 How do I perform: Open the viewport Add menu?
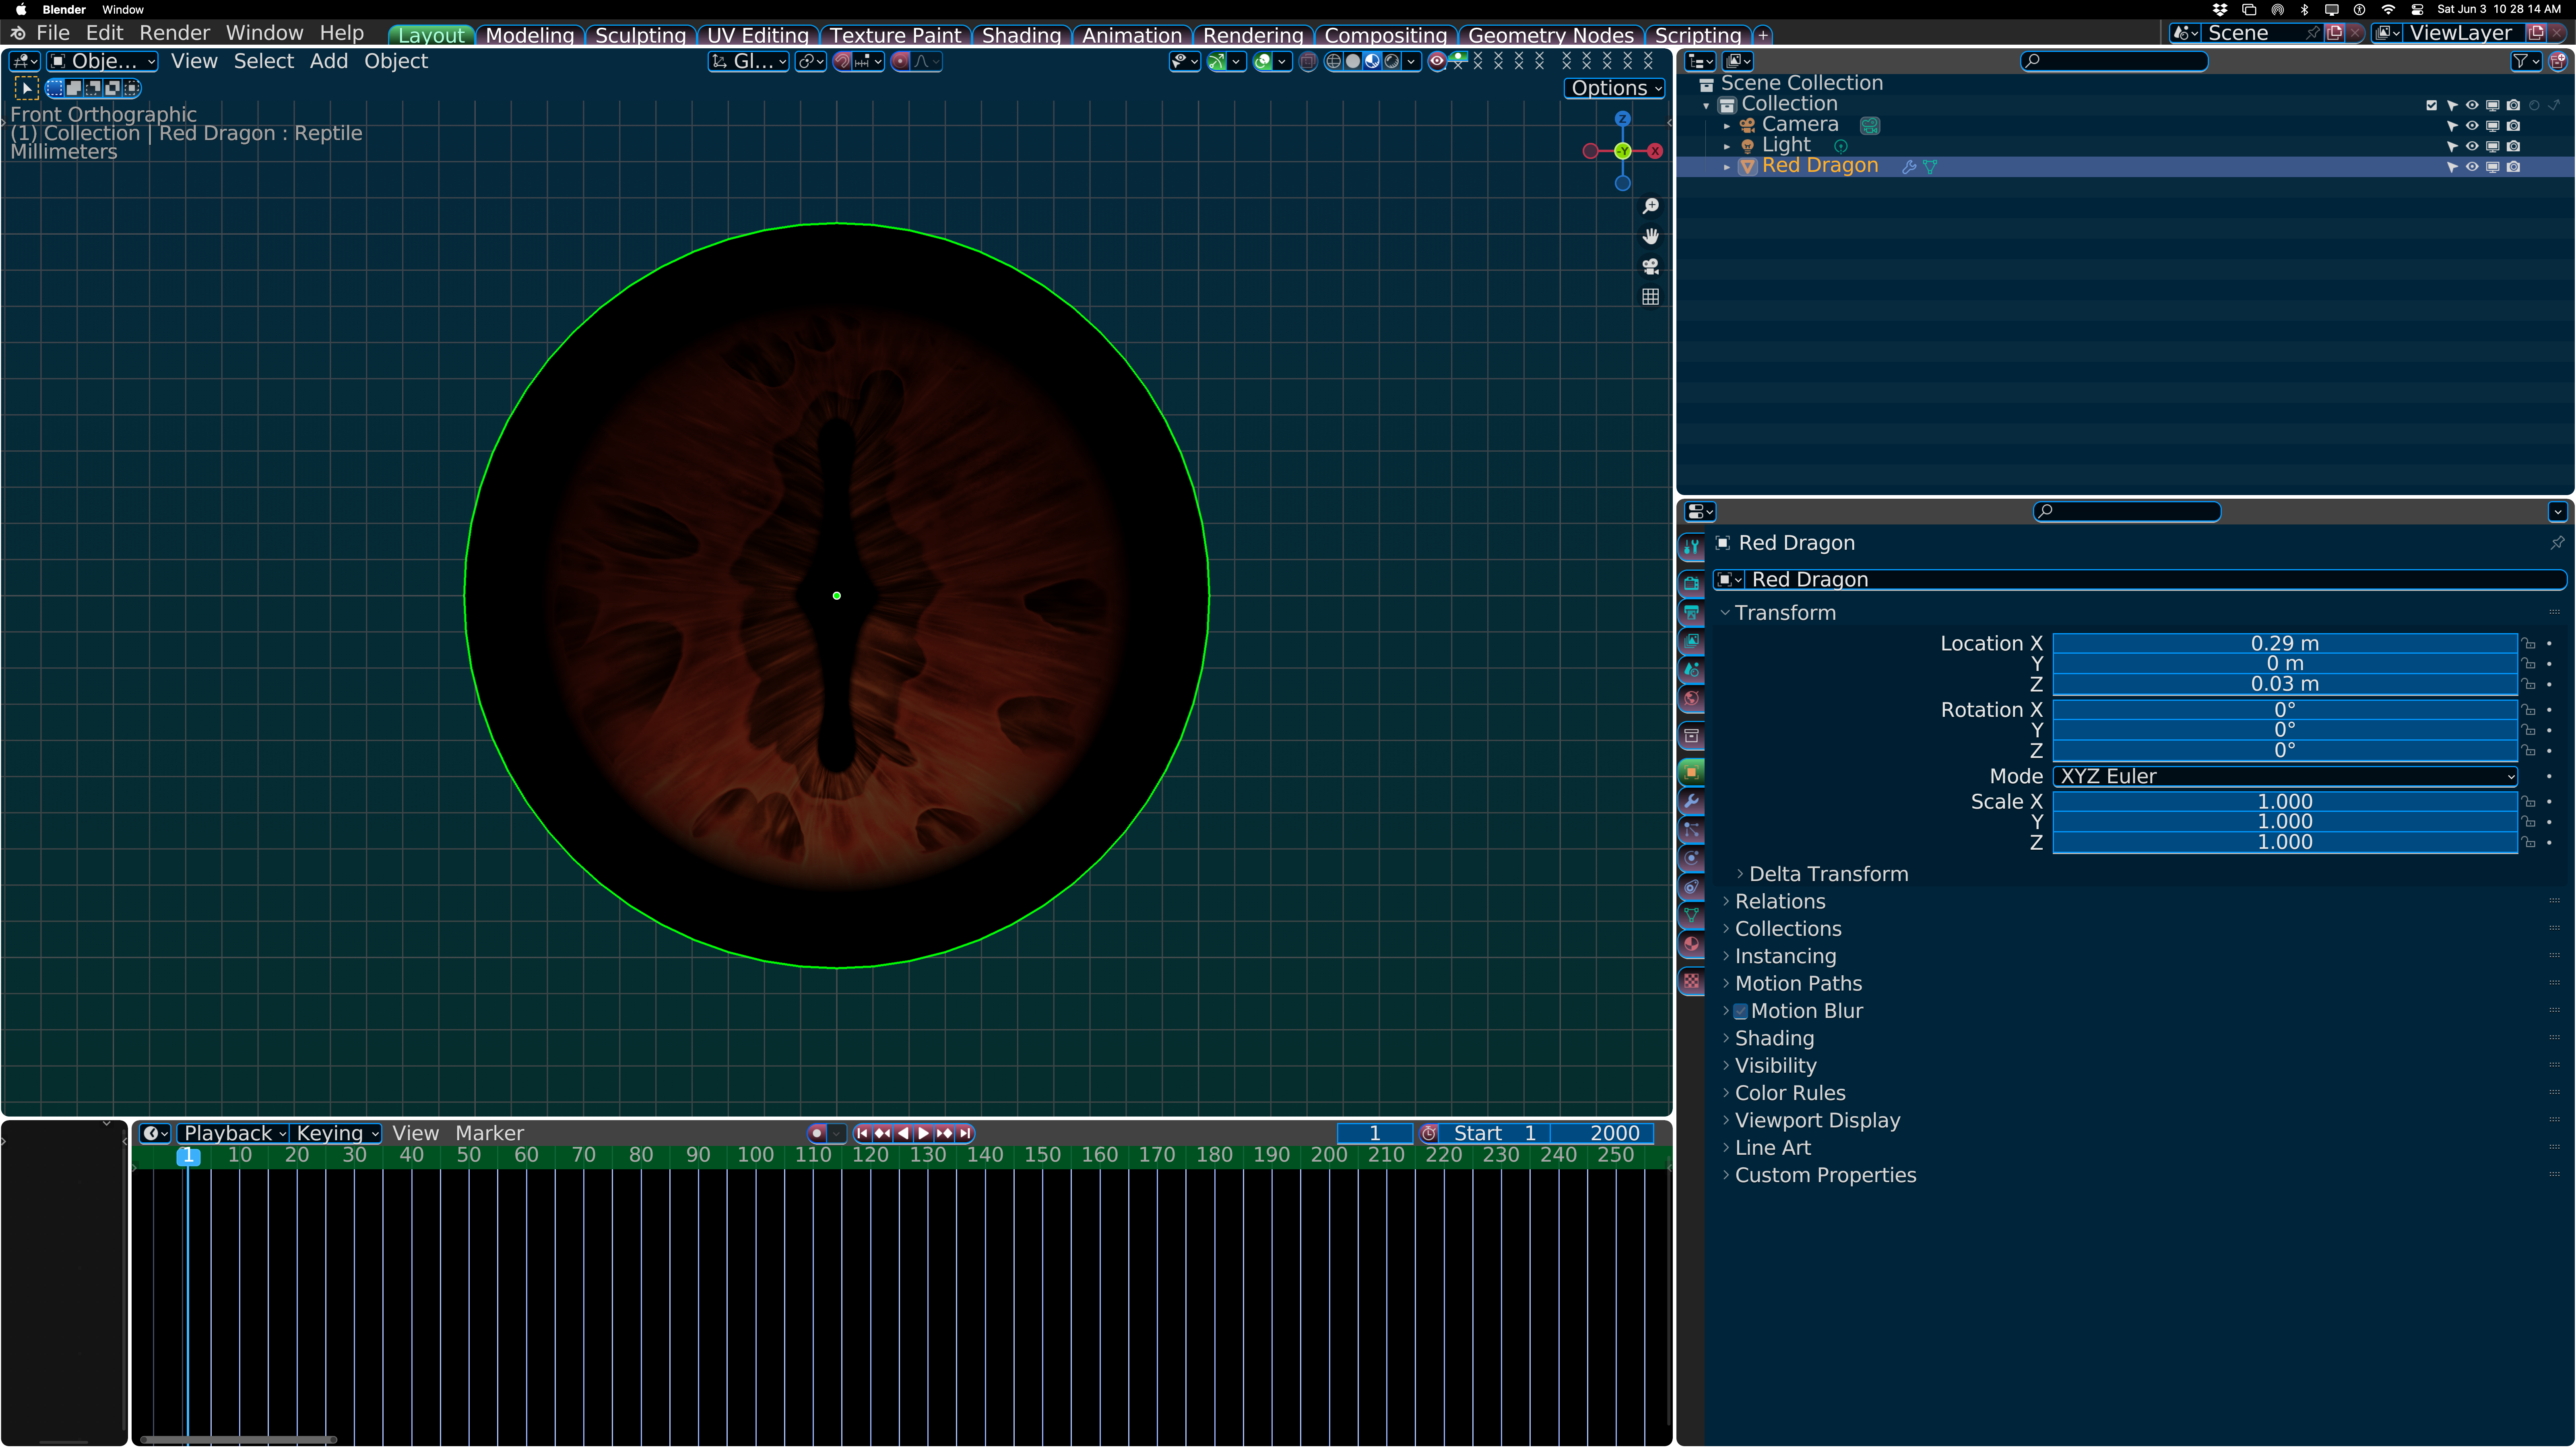328,61
